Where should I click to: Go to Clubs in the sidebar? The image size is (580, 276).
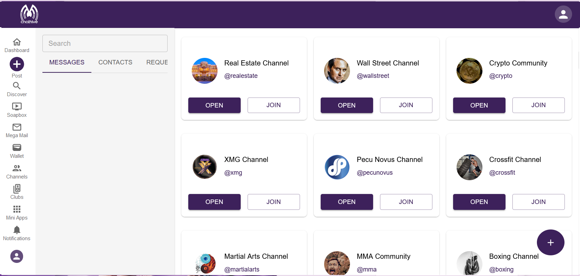17,189
